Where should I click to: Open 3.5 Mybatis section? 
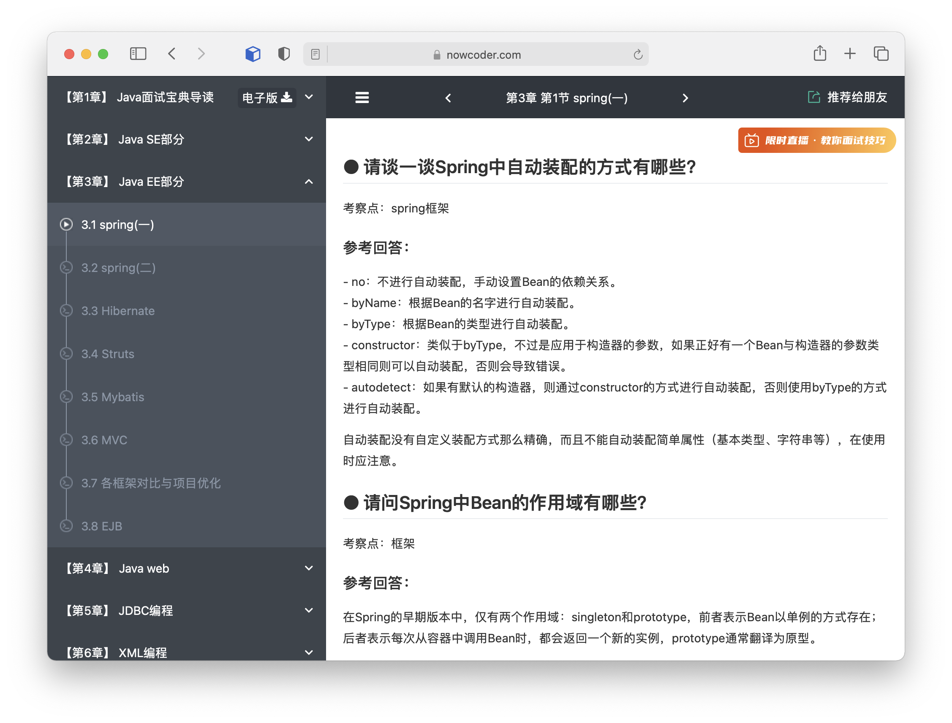coord(187,397)
